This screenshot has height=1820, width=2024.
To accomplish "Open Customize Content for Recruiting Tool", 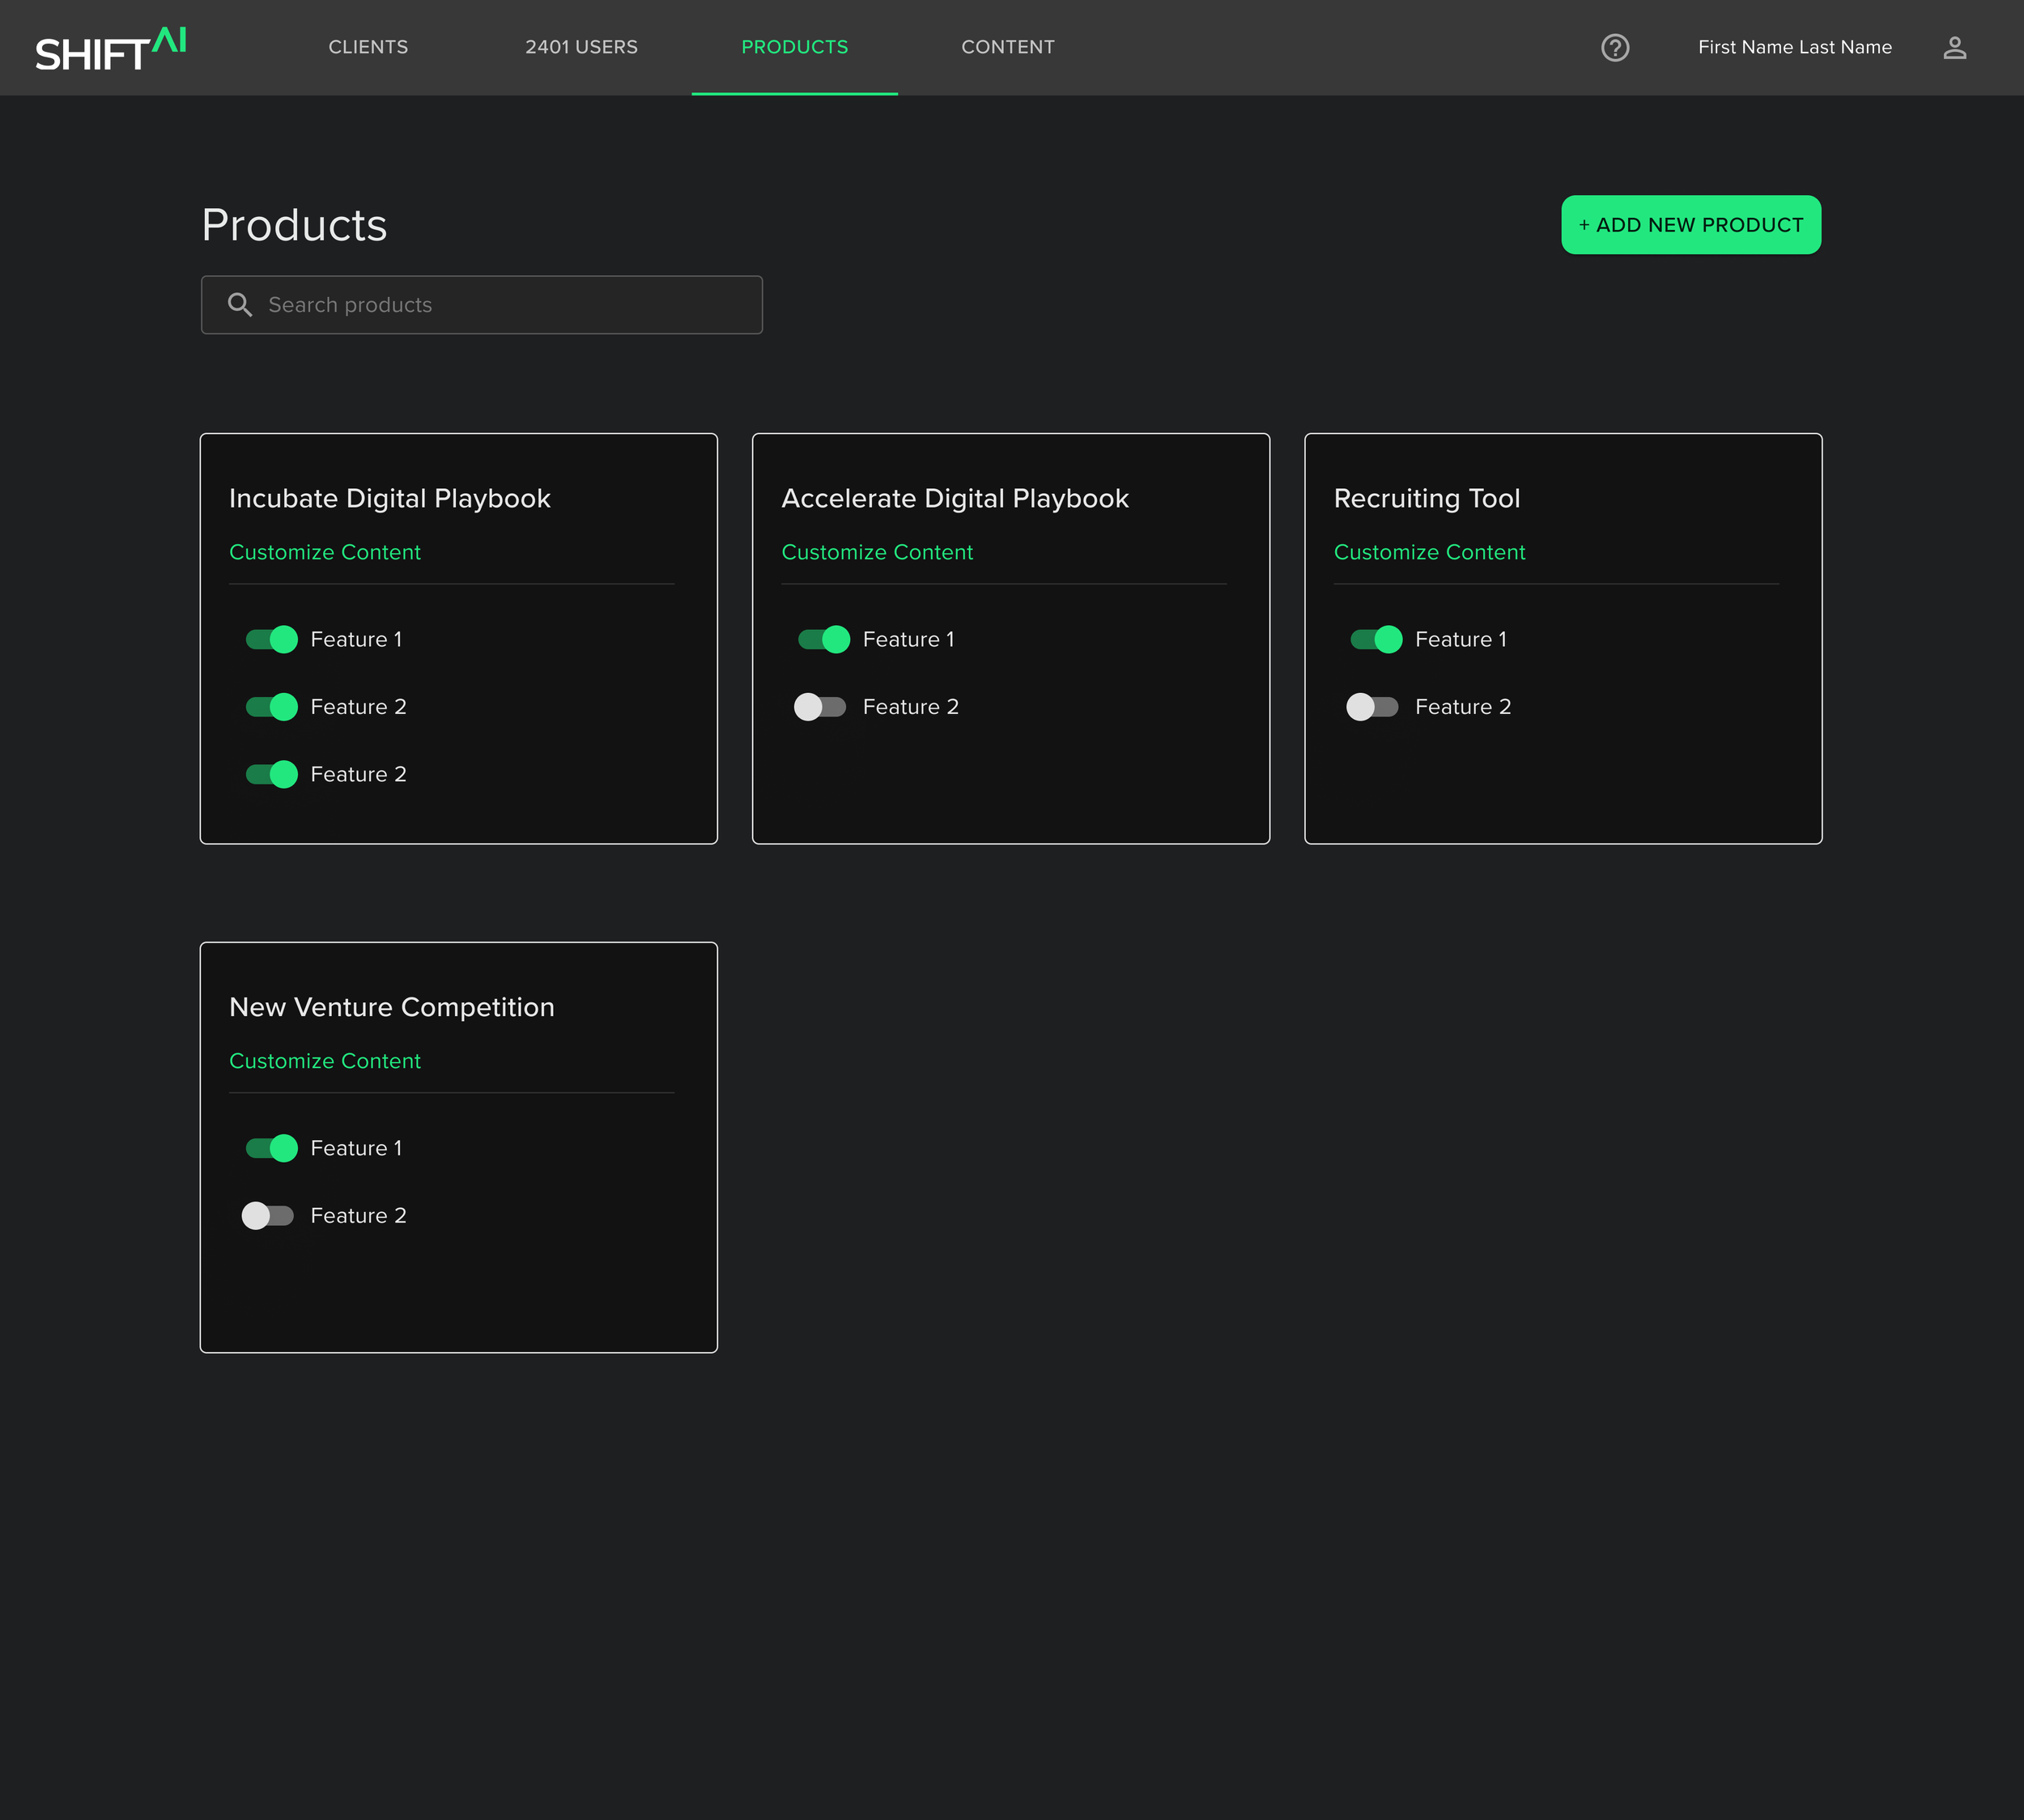I will pyautogui.click(x=1429, y=552).
